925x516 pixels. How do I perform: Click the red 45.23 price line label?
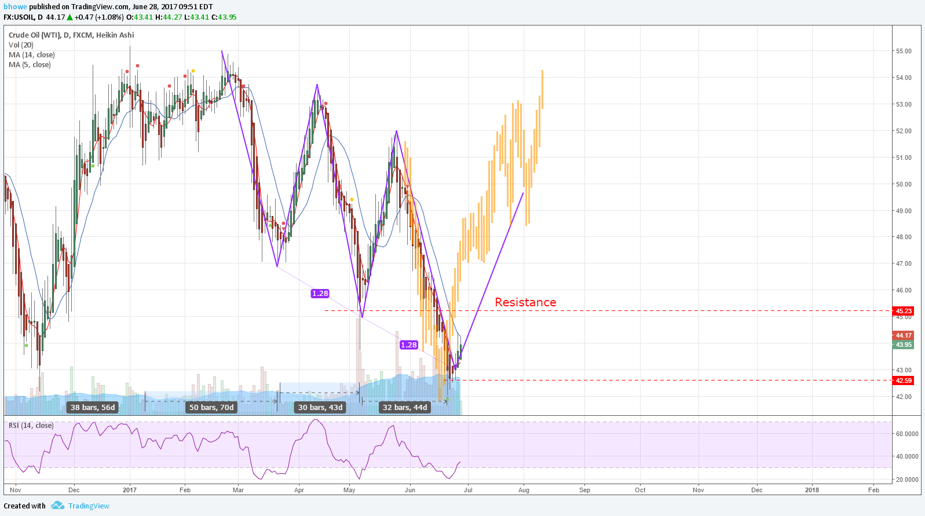point(904,311)
